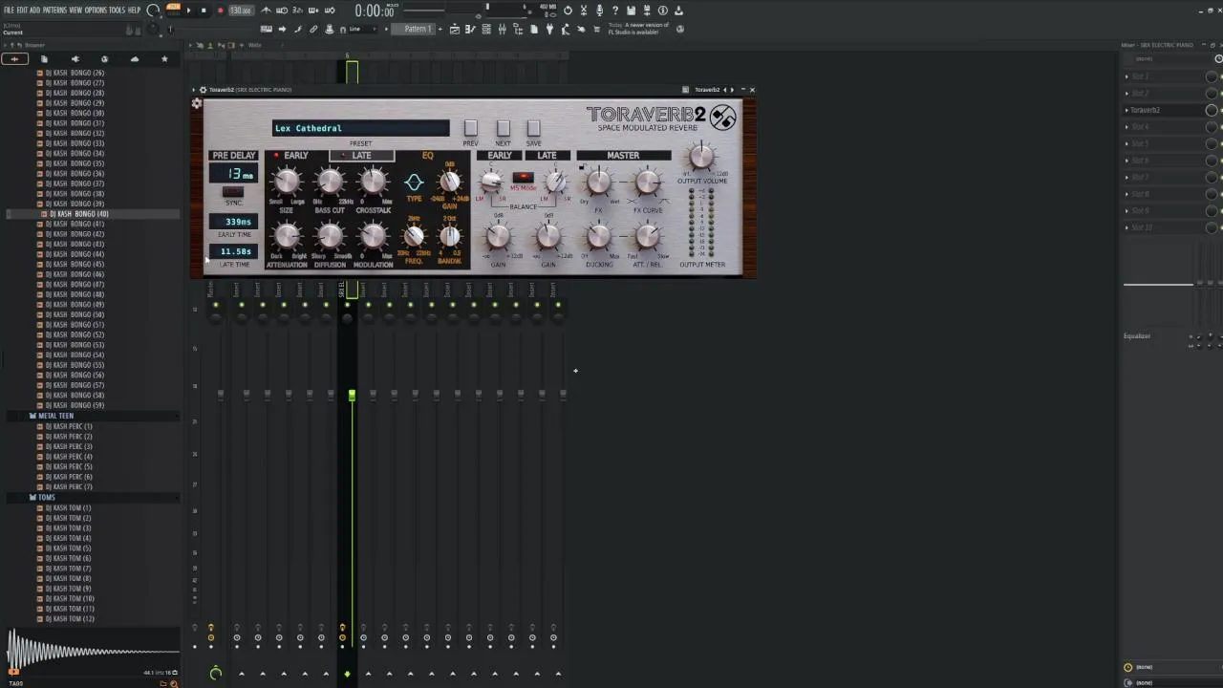
Task: Toggle the Slot 2 enable knob
Action: pyautogui.click(x=1212, y=93)
